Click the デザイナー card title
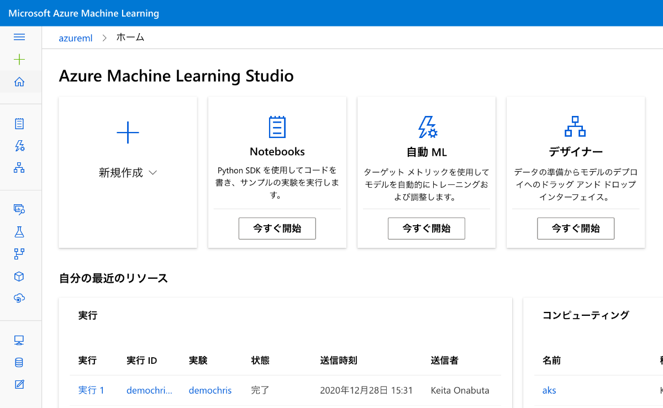 click(x=576, y=152)
